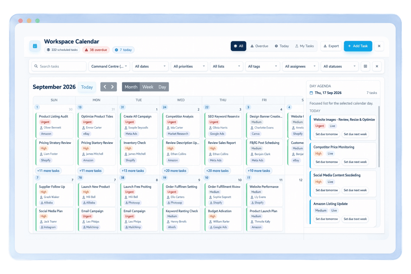411x274 pixels.
Task: Open the Inventory Check task card
Action: [139, 152]
